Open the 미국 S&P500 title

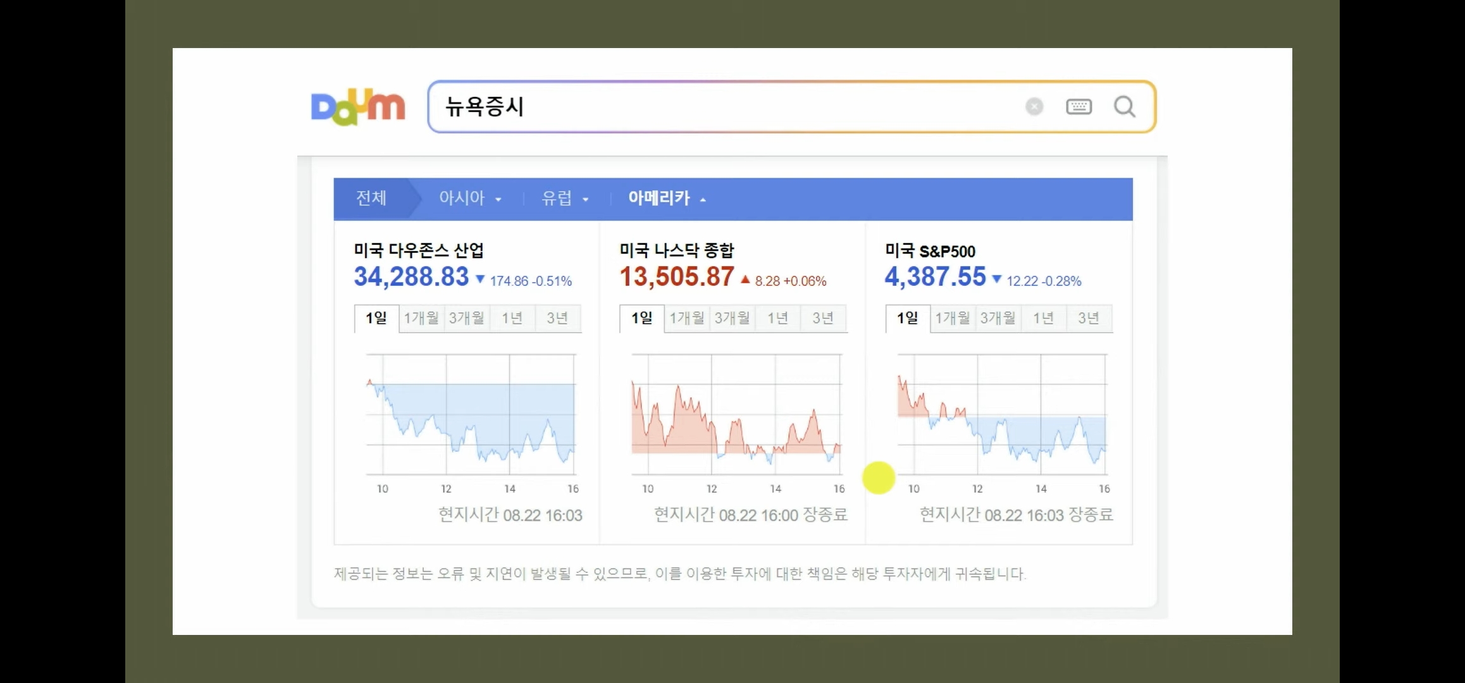(x=930, y=251)
